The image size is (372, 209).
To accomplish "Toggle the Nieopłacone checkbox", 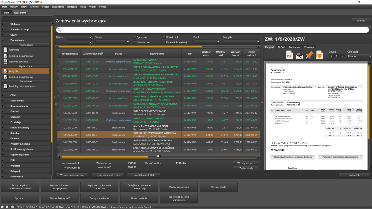I will click(134, 42).
